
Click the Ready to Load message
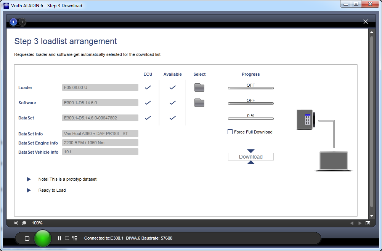click(x=52, y=190)
